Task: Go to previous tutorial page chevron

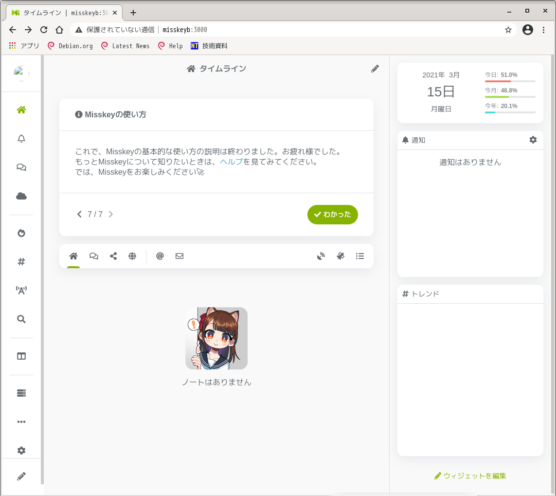Action: click(79, 214)
